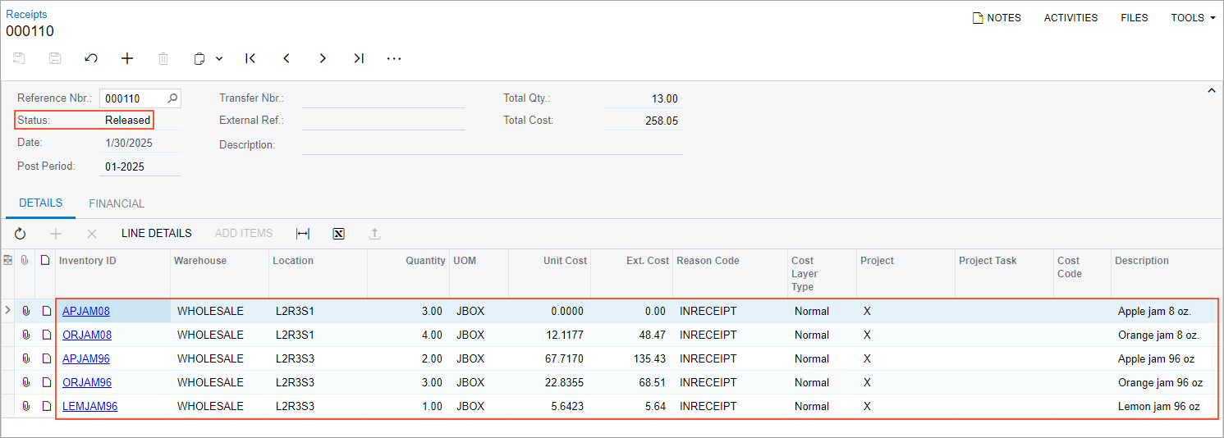
Task: Click the Line Details button
Action: (x=156, y=234)
